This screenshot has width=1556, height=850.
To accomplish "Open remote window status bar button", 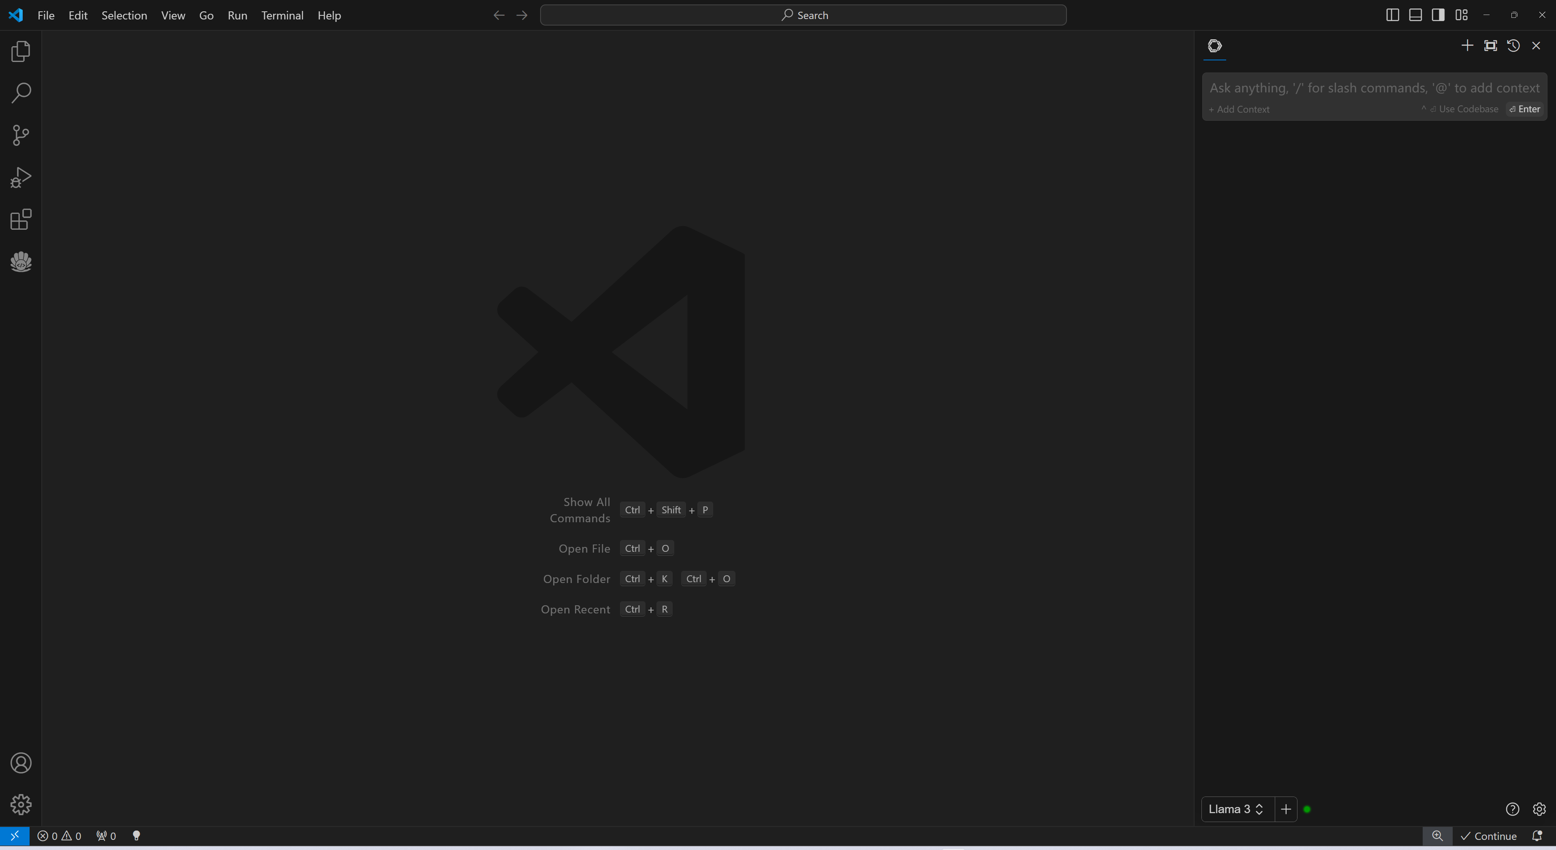I will (x=15, y=835).
